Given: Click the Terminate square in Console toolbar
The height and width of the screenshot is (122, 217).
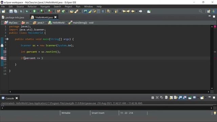Looking at the screenshot, I should (153, 98).
